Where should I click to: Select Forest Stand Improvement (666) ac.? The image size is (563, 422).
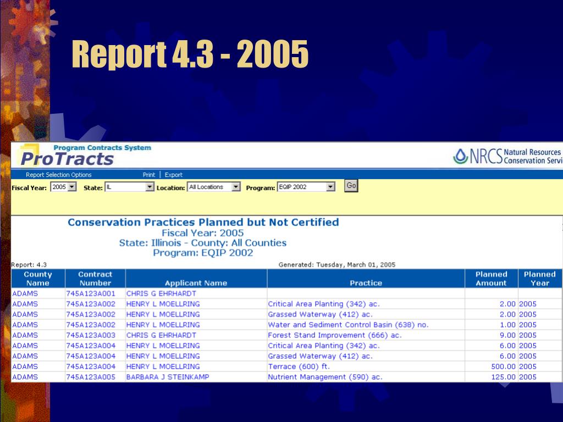335,335
